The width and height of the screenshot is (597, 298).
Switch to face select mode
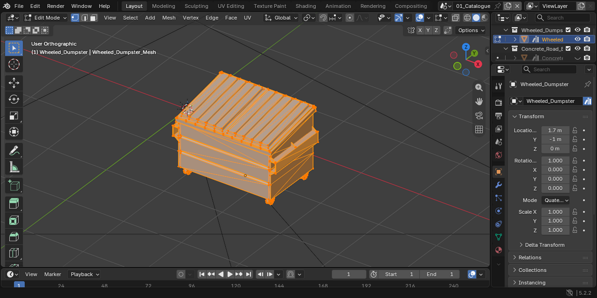[94, 17]
